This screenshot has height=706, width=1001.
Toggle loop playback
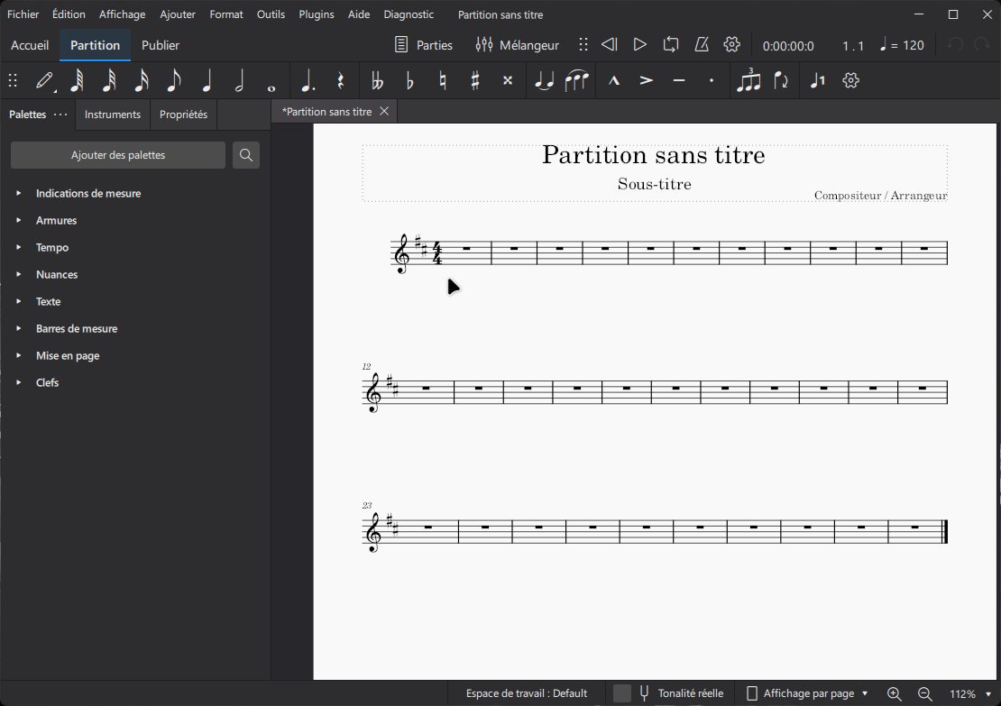point(671,43)
